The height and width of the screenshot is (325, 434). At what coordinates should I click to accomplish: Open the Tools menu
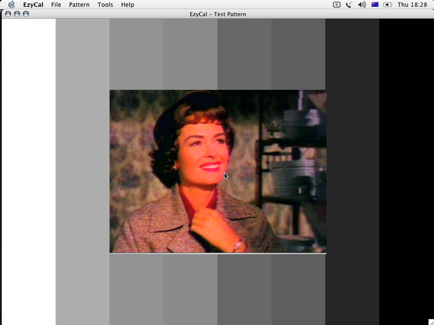pyautogui.click(x=105, y=5)
